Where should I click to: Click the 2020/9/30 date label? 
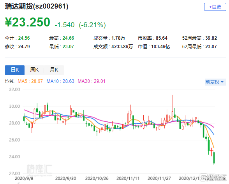[x=66, y=178]
